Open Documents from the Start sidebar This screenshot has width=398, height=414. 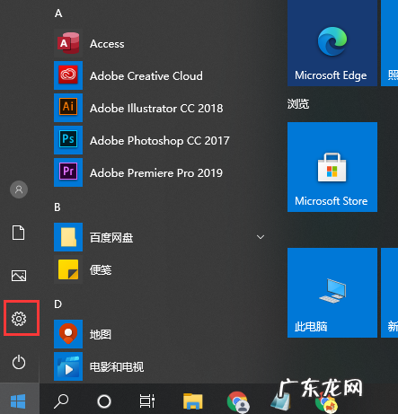pyautogui.click(x=19, y=233)
